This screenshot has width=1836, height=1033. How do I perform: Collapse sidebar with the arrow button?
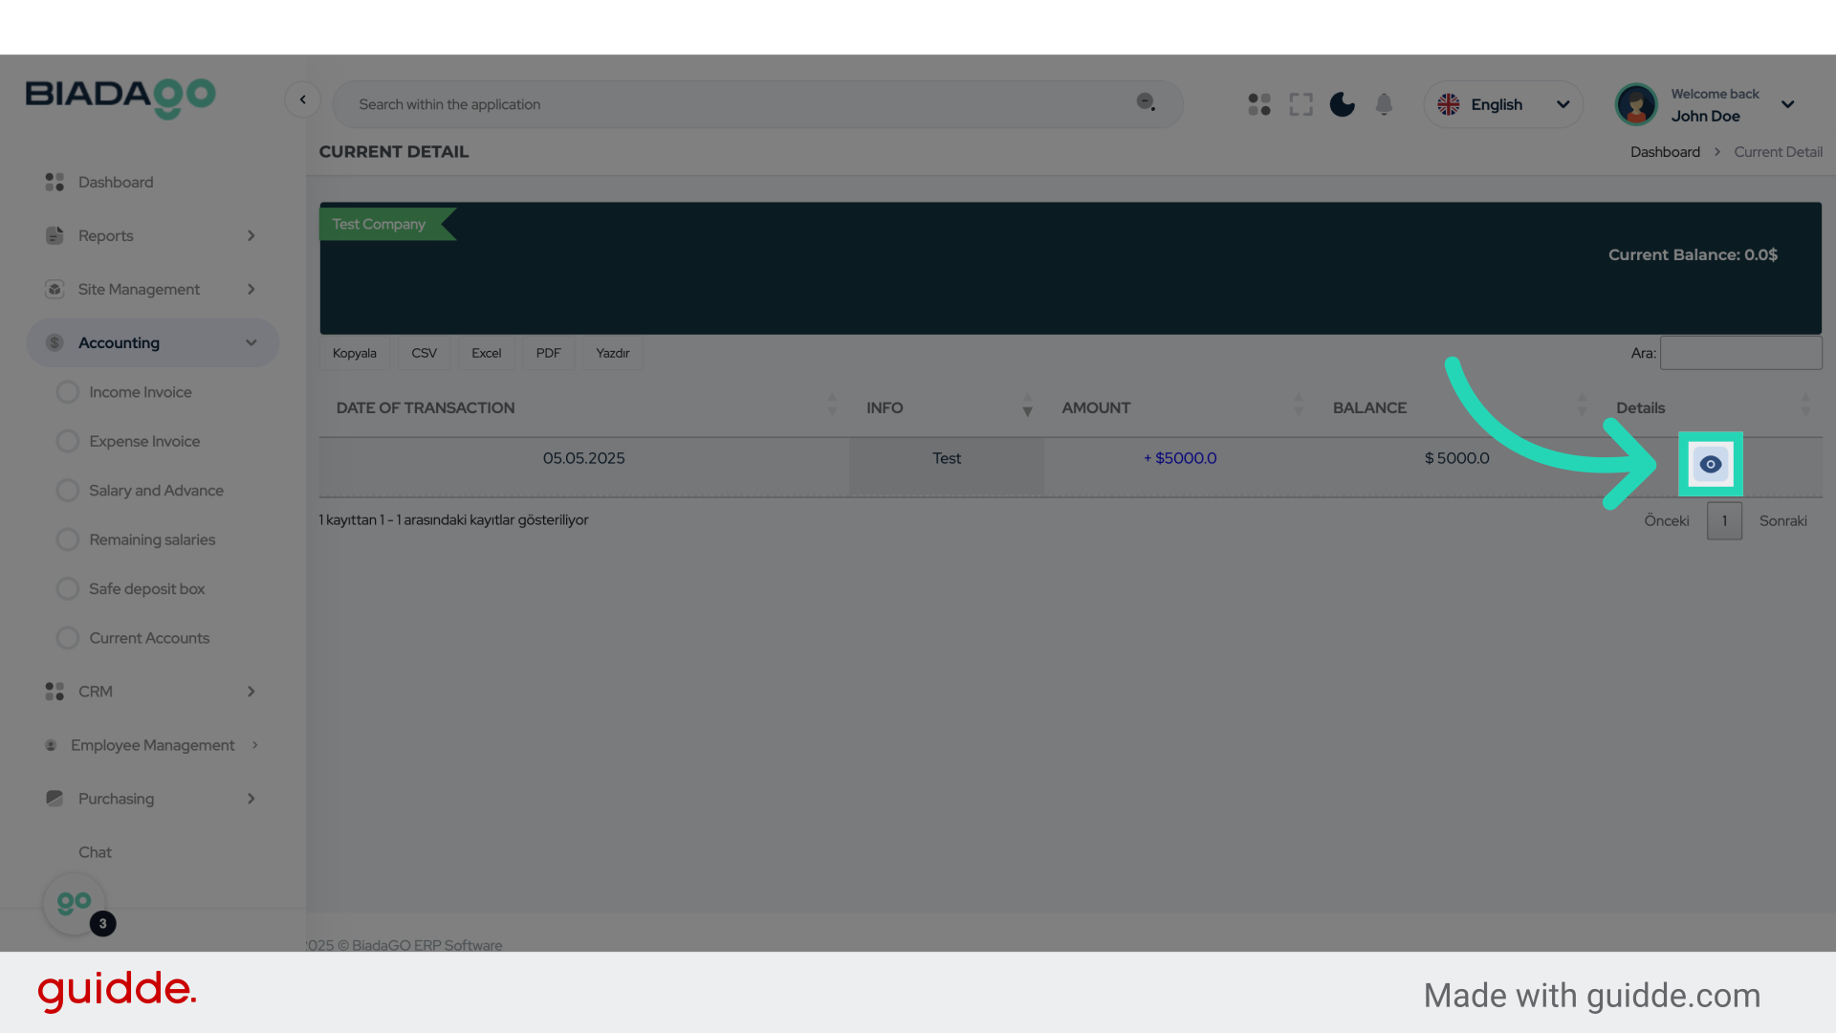click(x=302, y=99)
